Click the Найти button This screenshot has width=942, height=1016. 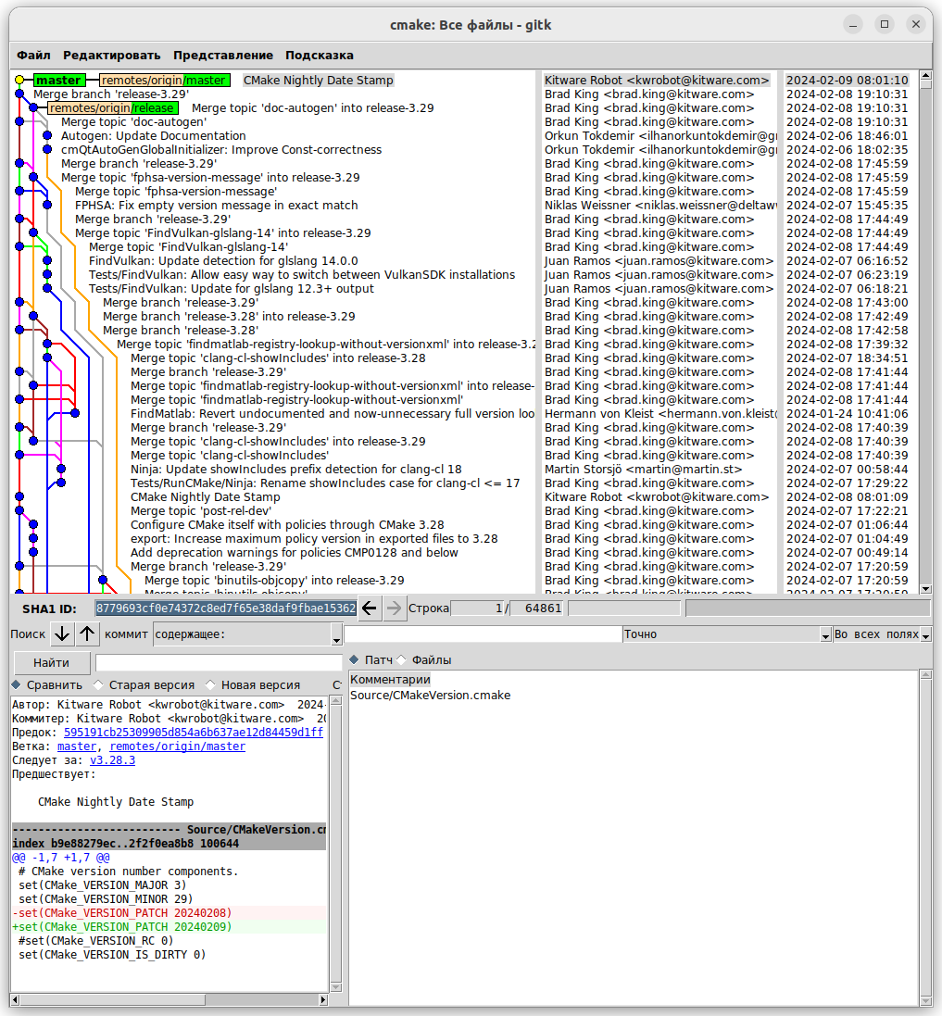pos(51,663)
